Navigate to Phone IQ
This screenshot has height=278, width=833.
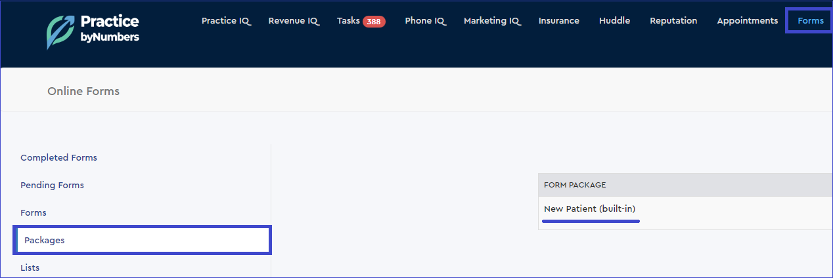pyautogui.click(x=425, y=21)
